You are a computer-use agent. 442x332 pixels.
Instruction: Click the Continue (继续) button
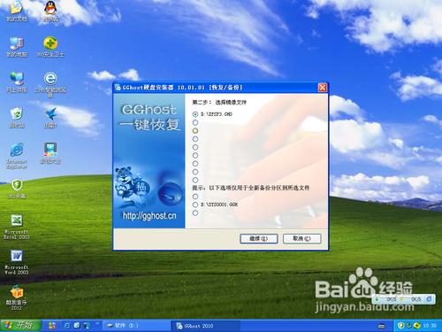coord(259,238)
